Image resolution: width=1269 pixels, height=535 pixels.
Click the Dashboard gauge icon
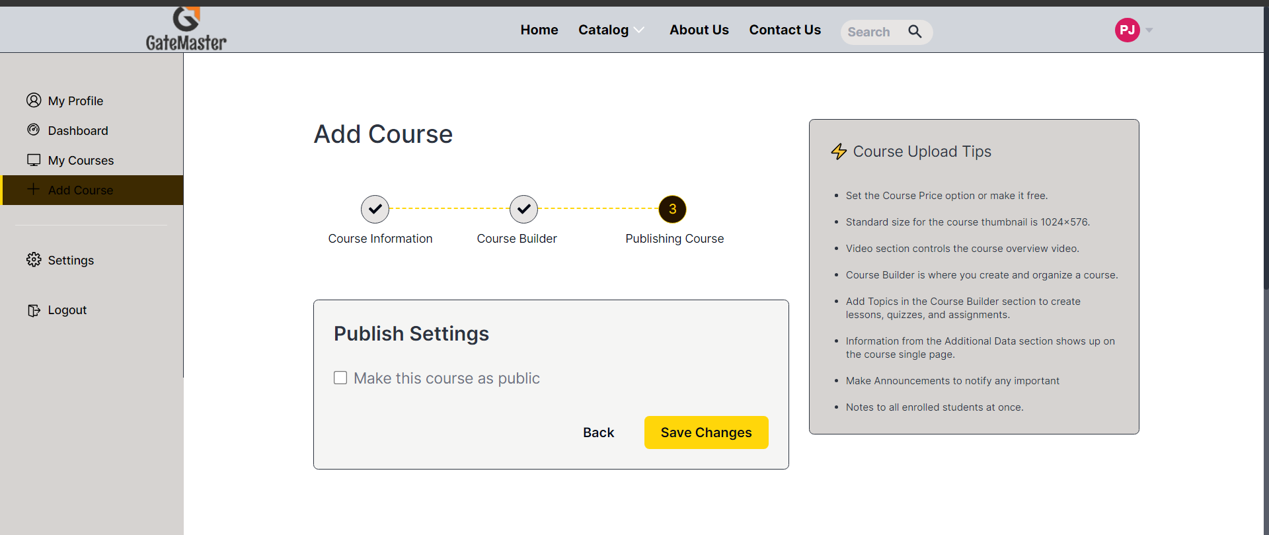click(x=34, y=130)
